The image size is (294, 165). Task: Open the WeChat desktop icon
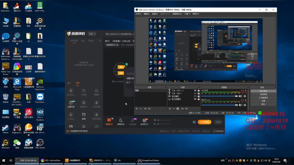coord(17,144)
